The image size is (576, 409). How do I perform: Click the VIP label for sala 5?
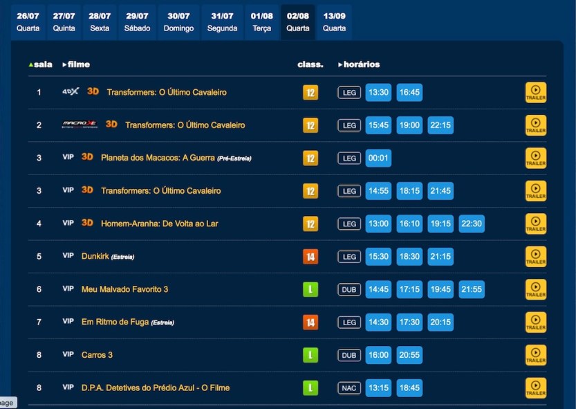pyautogui.click(x=68, y=256)
